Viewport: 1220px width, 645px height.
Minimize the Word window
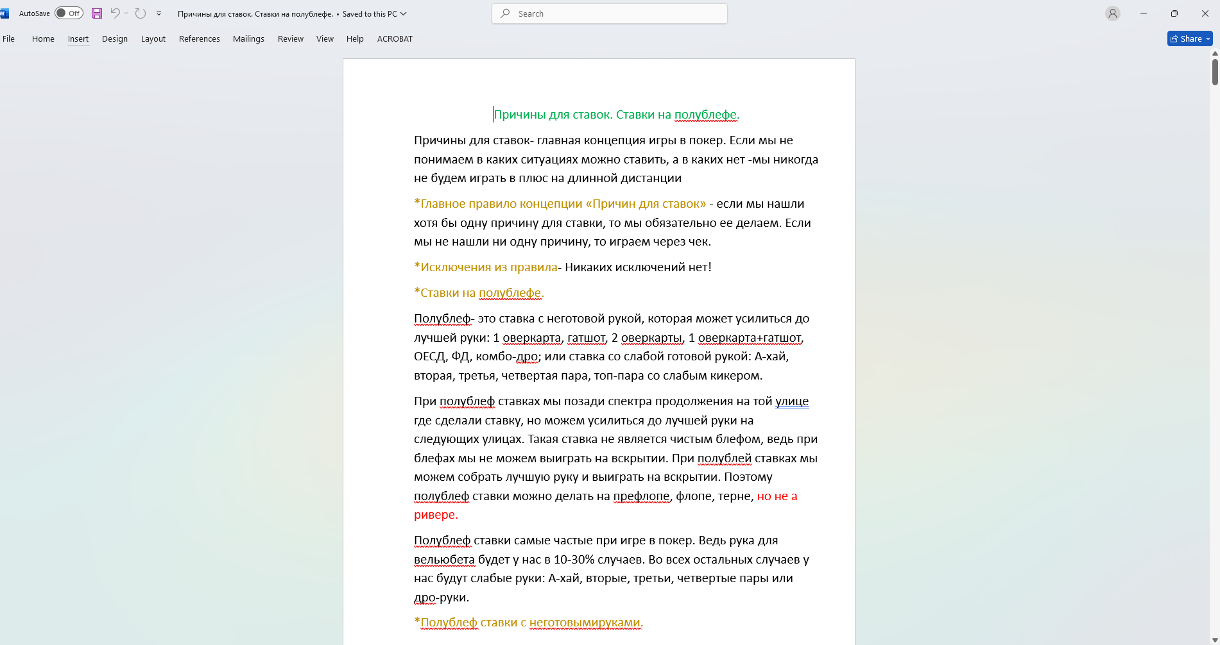pyautogui.click(x=1144, y=13)
